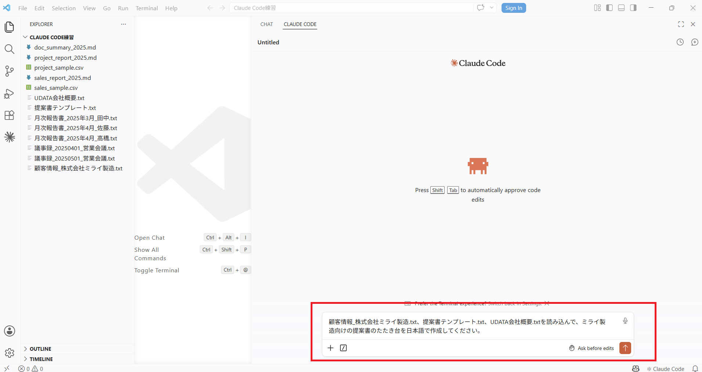Click Claude Code status bar item

666,369
